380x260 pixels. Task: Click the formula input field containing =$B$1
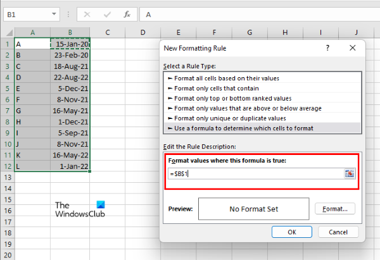[x=253, y=173]
